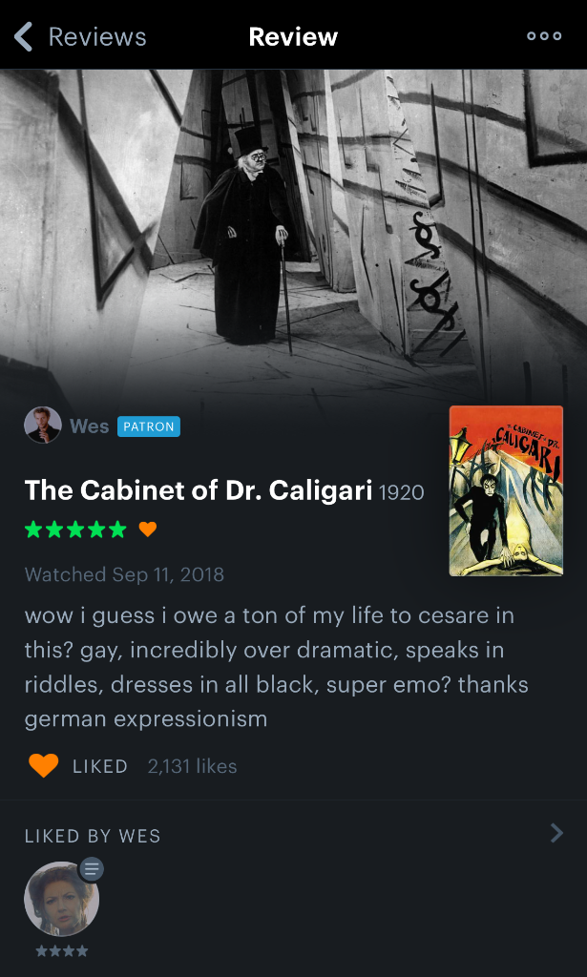Open the film title The Cabinet of Dr. Caligari

(199, 490)
